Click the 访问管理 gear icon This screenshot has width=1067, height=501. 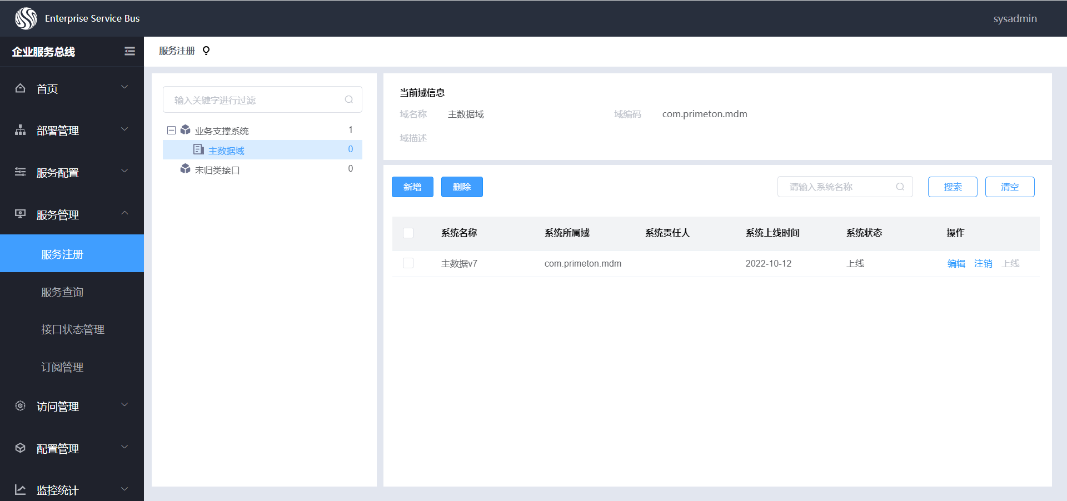(21, 406)
